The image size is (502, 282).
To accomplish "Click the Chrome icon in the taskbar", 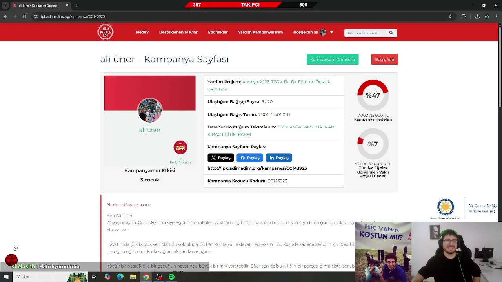I will point(146,277).
